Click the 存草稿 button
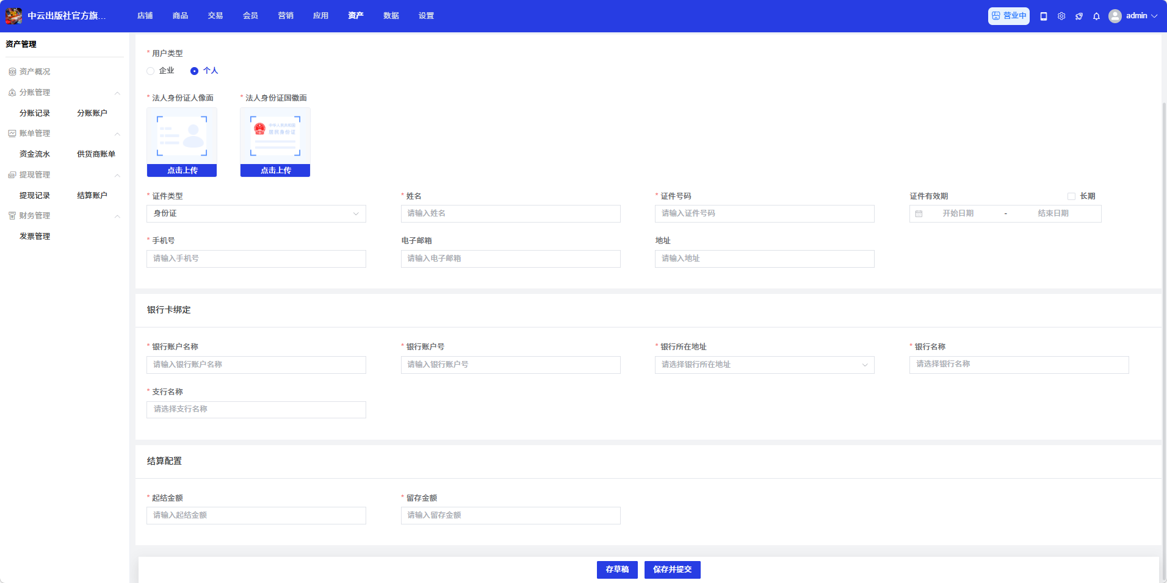The image size is (1167, 583). coord(617,570)
